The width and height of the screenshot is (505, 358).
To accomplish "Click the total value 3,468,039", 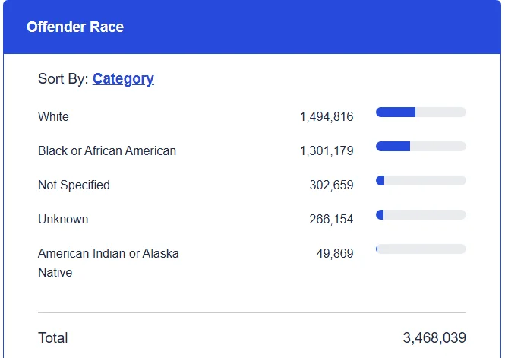I will (434, 338).
